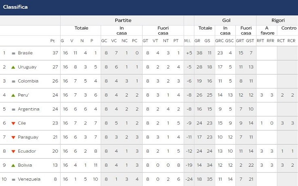Open the Brasile team name
Screen dimensions: 298x186
25,53
